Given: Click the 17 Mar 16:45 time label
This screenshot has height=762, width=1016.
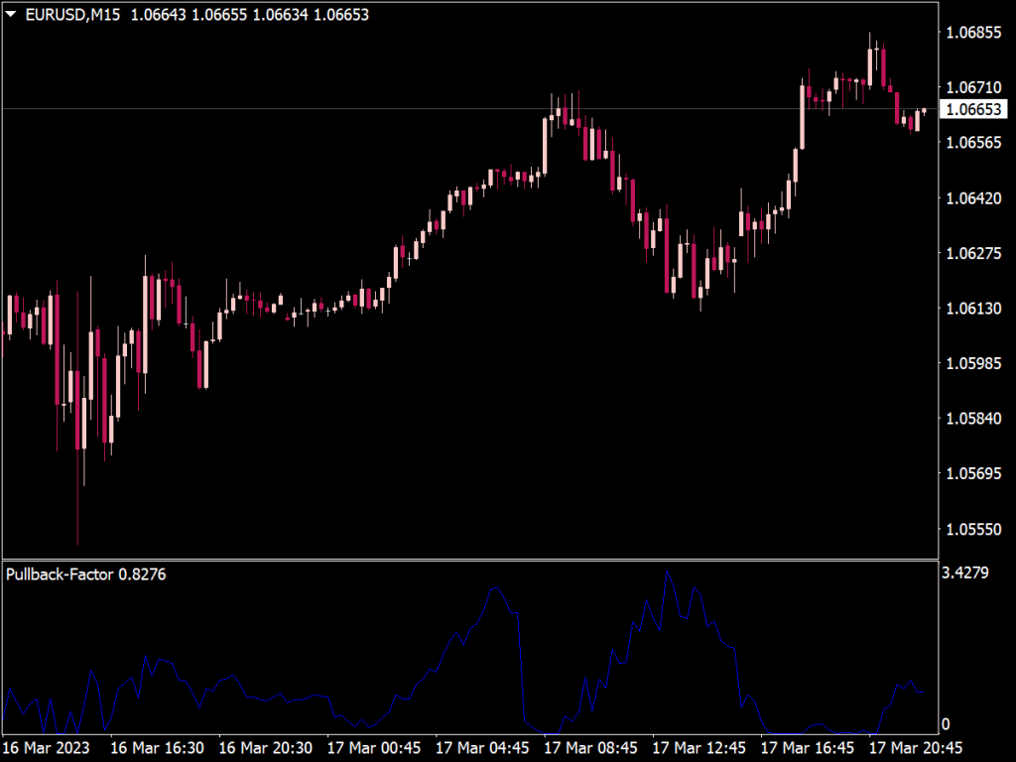Looking at the screenshot, I should coord(807,748).
